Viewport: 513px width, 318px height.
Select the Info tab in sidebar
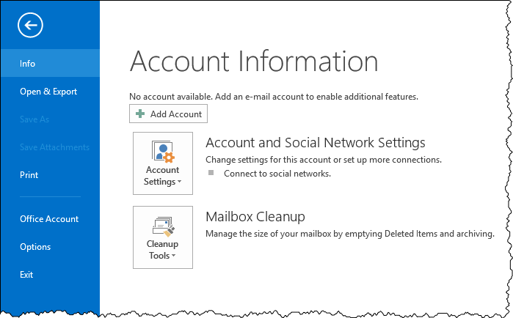(50, 63)
